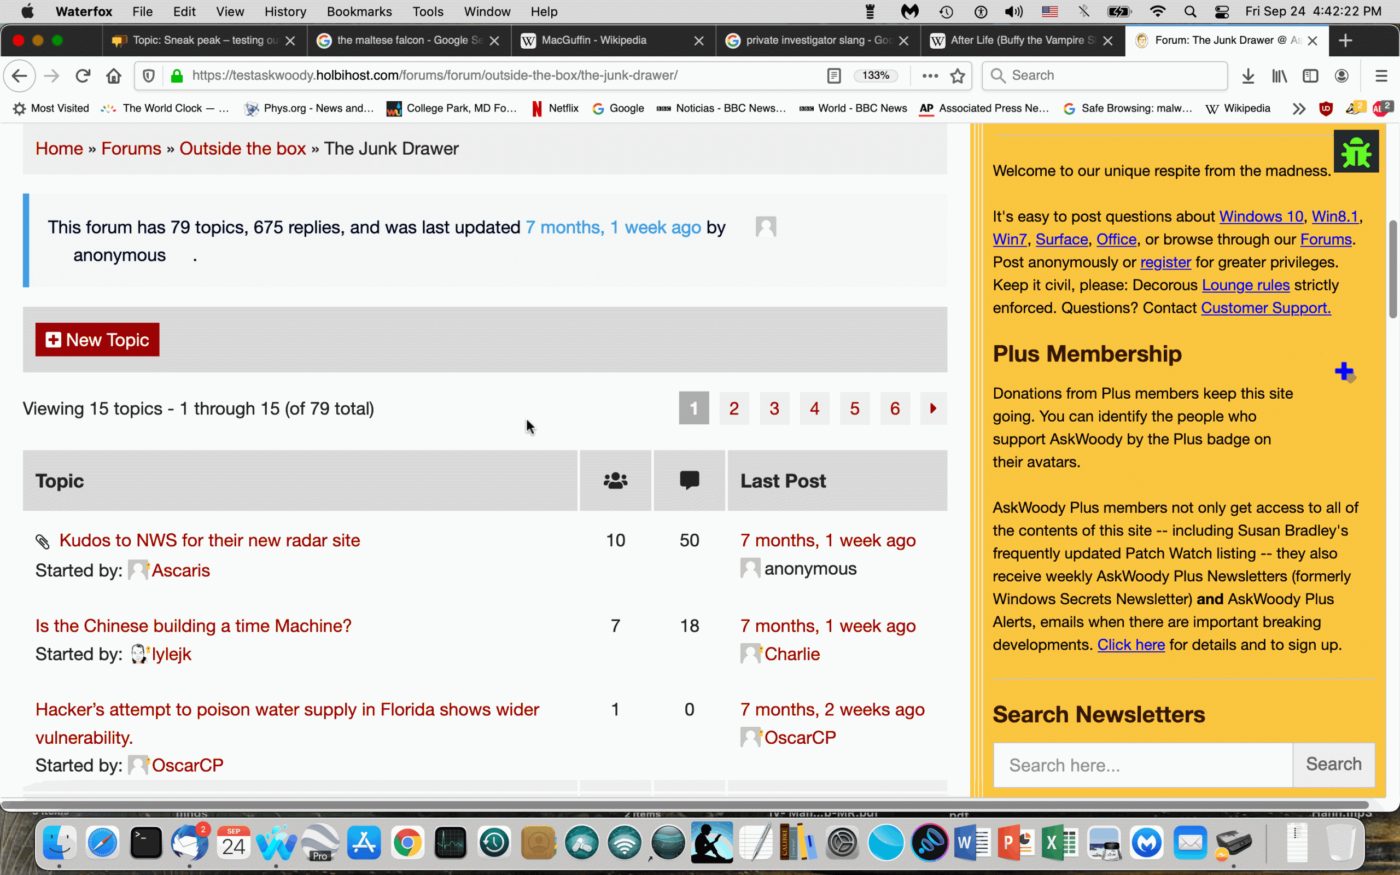Click the browser reload button

(83, 76)
